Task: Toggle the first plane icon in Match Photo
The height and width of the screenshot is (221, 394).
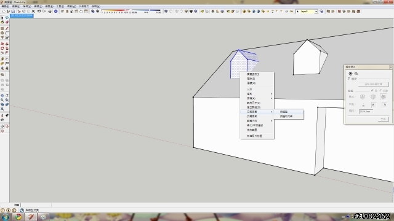Action: pyautogui.click(x=363, y=105)
